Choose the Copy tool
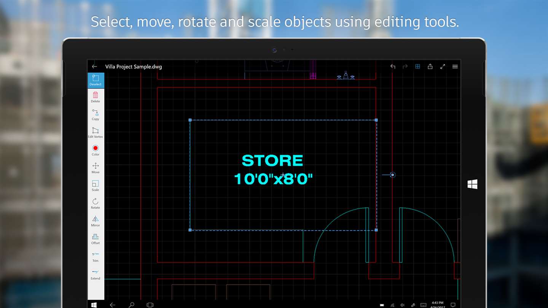Image resolution: width=548 pixels, height=308 pixels. (x=96, y=115)
